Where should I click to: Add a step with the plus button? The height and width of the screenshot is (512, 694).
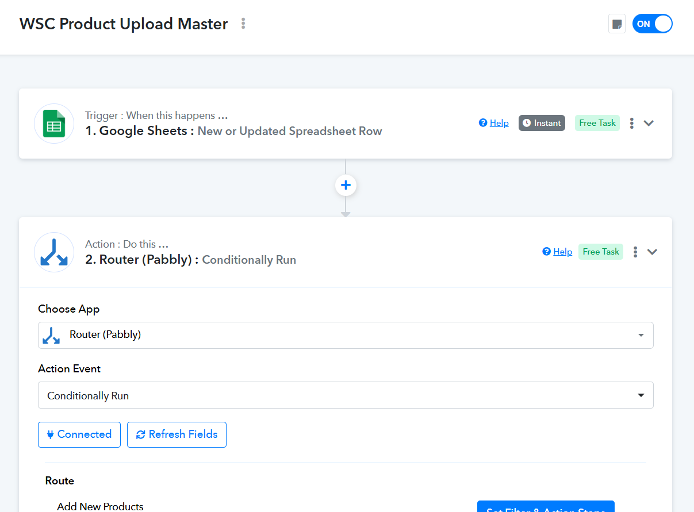click(346, 185)
